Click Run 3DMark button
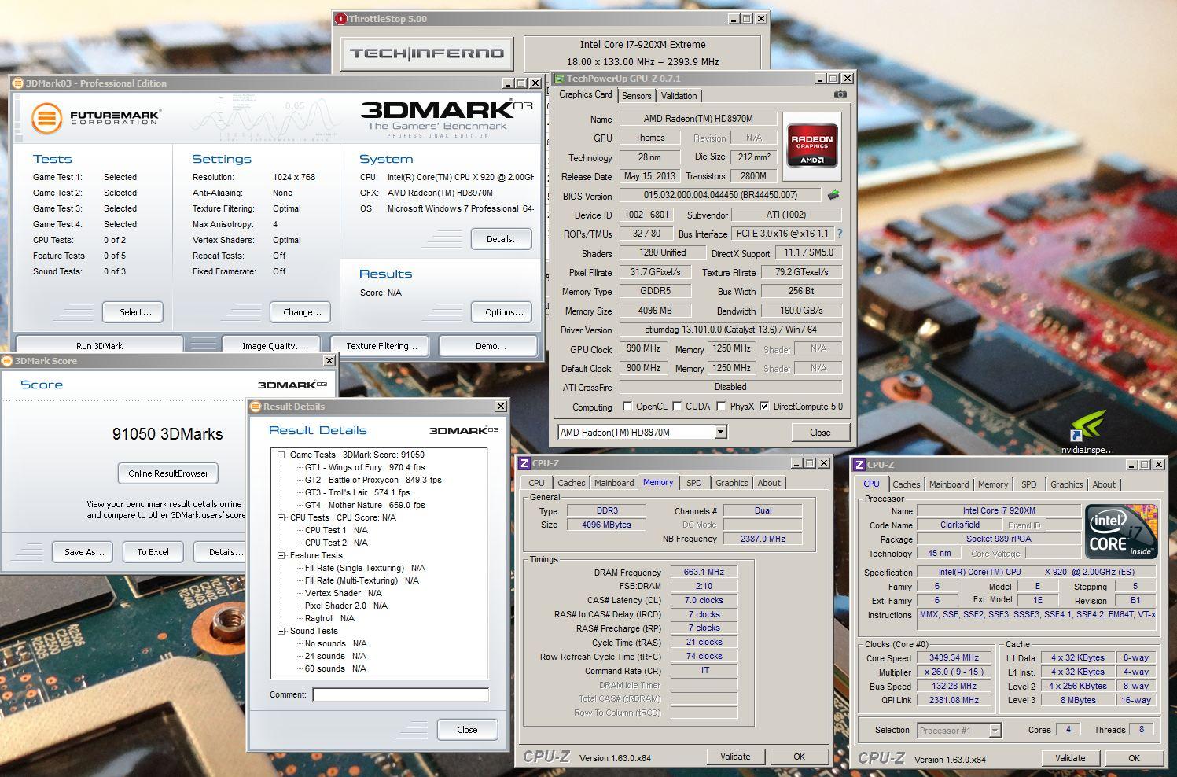Screen dimensions: 1177x777 pyautogui.click(x=99, y=346)
